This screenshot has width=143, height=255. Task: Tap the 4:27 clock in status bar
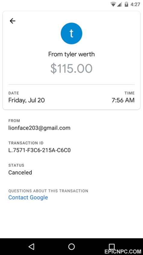[135, 4]
